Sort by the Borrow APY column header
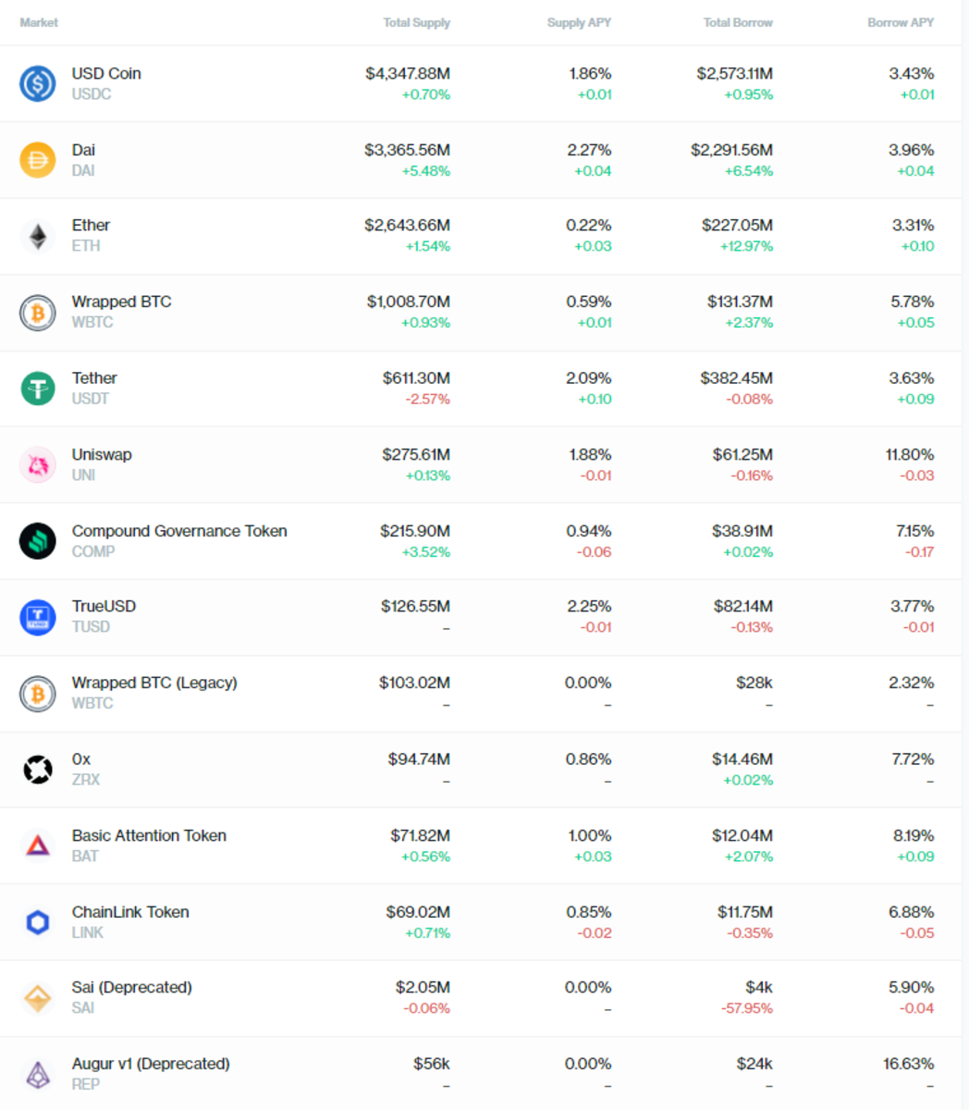969x1110 pixels. [901, 22]
